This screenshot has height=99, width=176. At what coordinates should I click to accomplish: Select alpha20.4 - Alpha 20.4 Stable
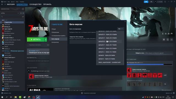click(x=108, y=34)
